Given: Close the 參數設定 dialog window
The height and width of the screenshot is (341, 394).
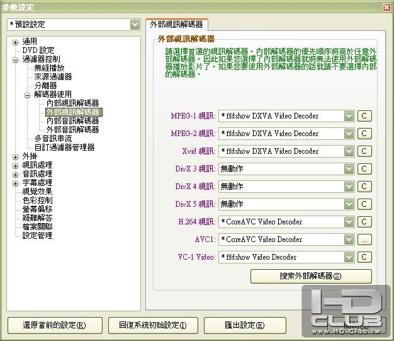Looking at the screenshot, I should [x=387, y=7].
